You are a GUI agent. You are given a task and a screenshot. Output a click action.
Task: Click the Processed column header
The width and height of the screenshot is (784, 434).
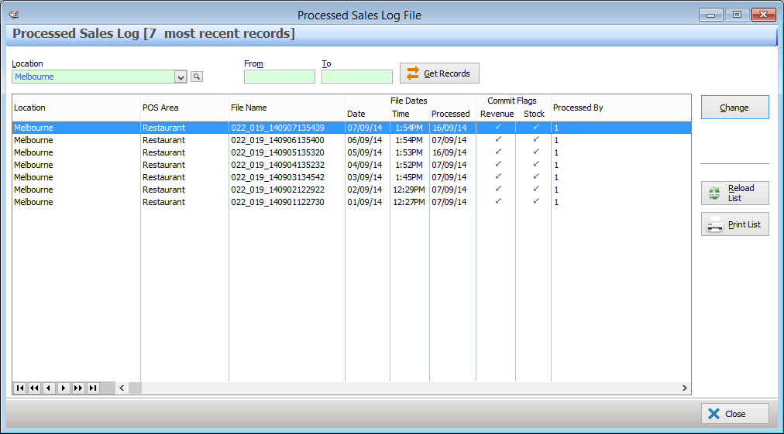451,114
